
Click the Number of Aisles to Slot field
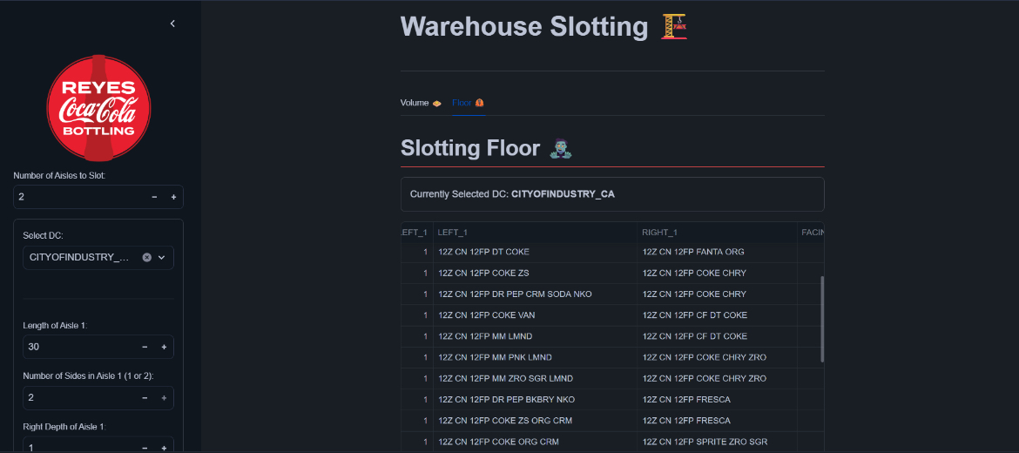tap(77, 197)
